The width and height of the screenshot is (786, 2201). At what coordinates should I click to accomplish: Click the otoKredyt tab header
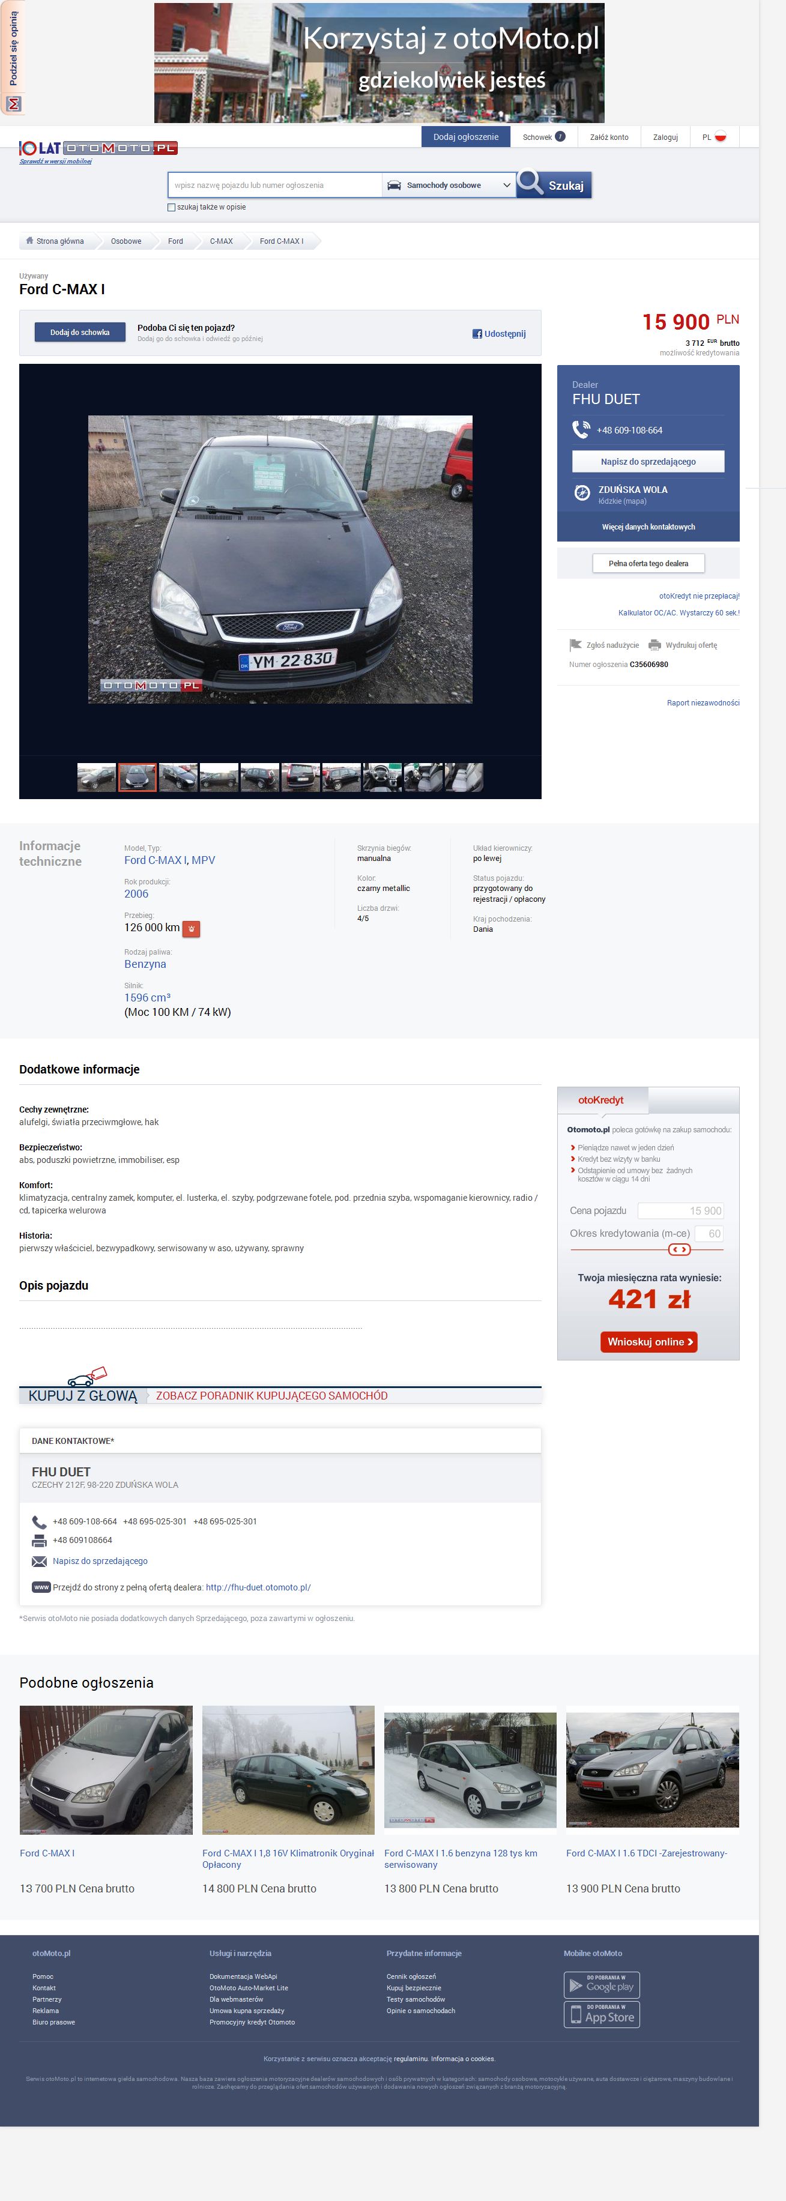click(602, 1100)
